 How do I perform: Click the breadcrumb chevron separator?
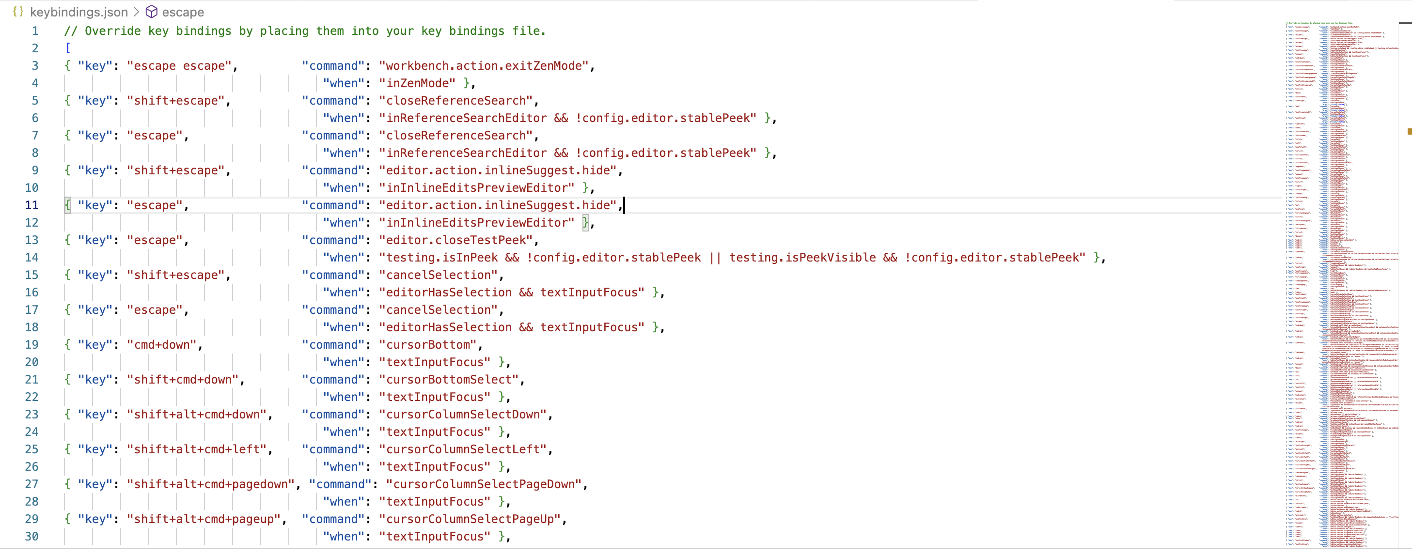(x=137, y=12)
